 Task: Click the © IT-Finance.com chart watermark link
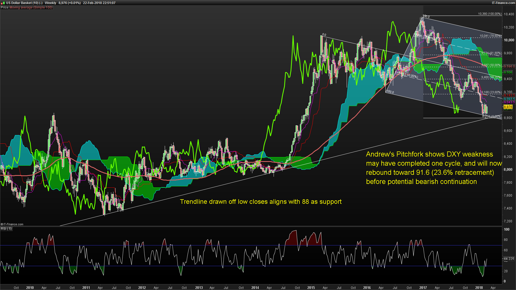pyautogui.click(x=12, y=224)
